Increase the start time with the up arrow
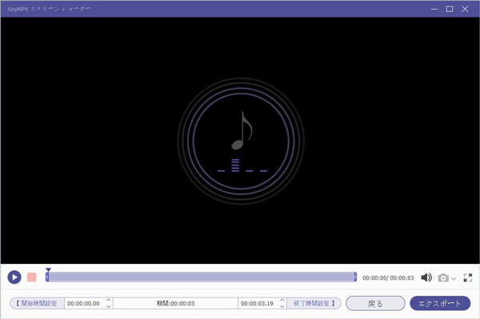Image resolution: width=480 pixels, height=319 pixels. [109, 301]
